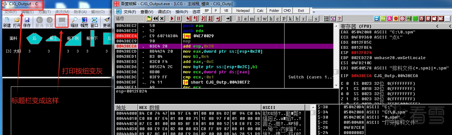This screenshot has height=135, width=452.
Task: Click the CMD button
Action: pyautogui.click(x=287, y=11)
